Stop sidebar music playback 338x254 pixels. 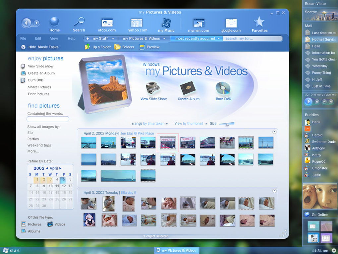coord(317,101)
